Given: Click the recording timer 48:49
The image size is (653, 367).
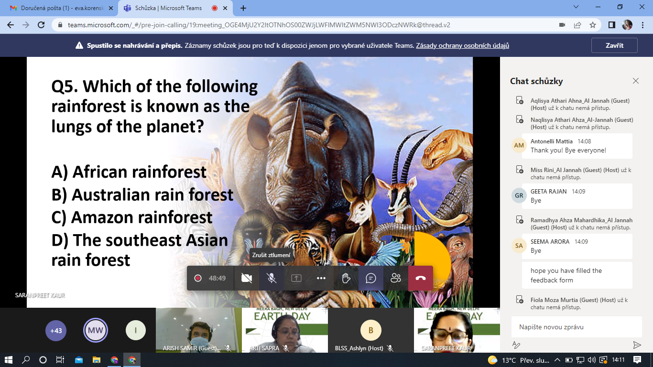Looking at the screenshot, I should point(217,278).
